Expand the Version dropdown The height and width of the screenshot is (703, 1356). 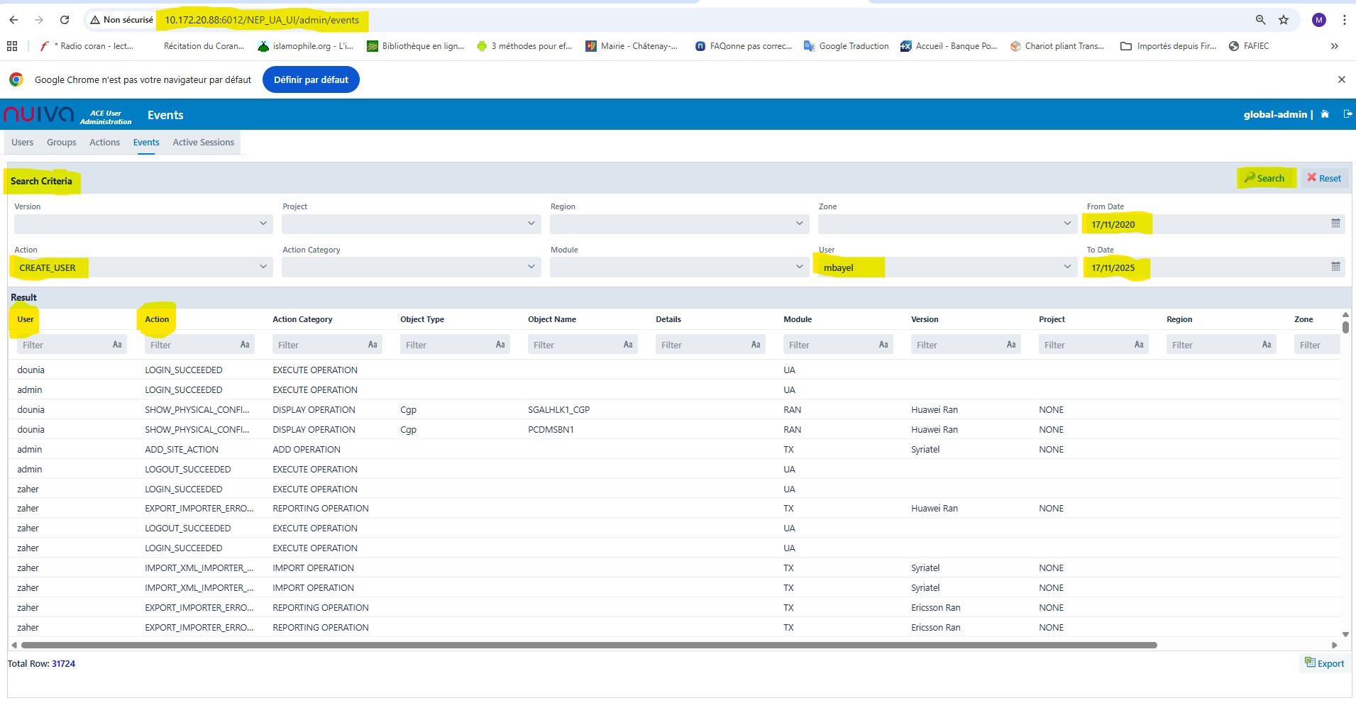[x=263, y=223]
